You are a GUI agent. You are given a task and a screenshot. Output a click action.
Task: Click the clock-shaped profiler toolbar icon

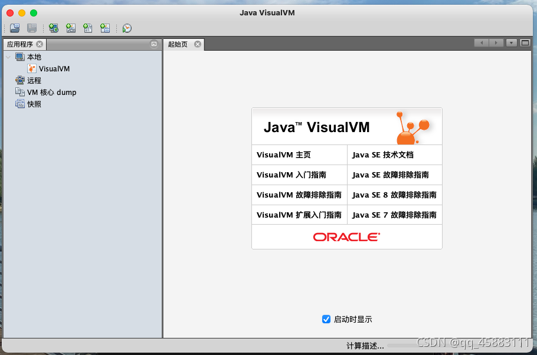coord(127,28)
